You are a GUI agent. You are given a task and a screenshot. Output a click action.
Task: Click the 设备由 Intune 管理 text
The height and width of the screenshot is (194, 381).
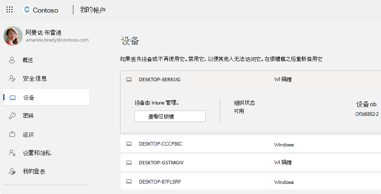tap(157, 102)
